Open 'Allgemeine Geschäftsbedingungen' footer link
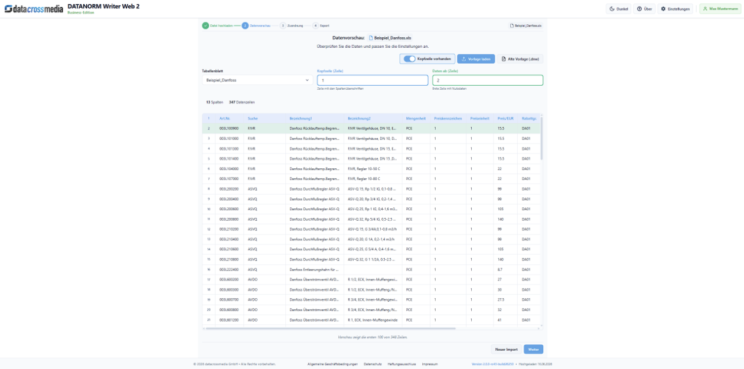This screenshot has width=744, height=369. coord(333,364)
